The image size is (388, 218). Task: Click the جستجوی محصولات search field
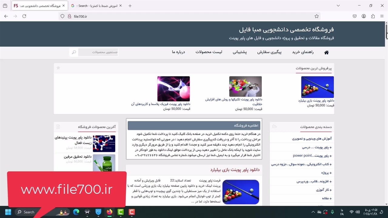click(98, 52)
